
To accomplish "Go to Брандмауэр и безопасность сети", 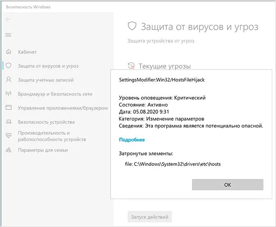I will 55,94.
